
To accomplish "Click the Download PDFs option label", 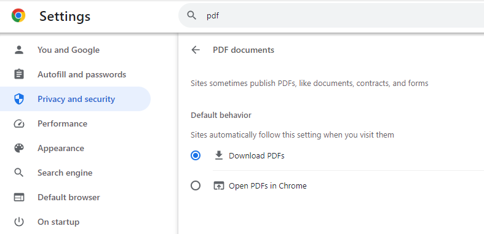I will [256, 156].
